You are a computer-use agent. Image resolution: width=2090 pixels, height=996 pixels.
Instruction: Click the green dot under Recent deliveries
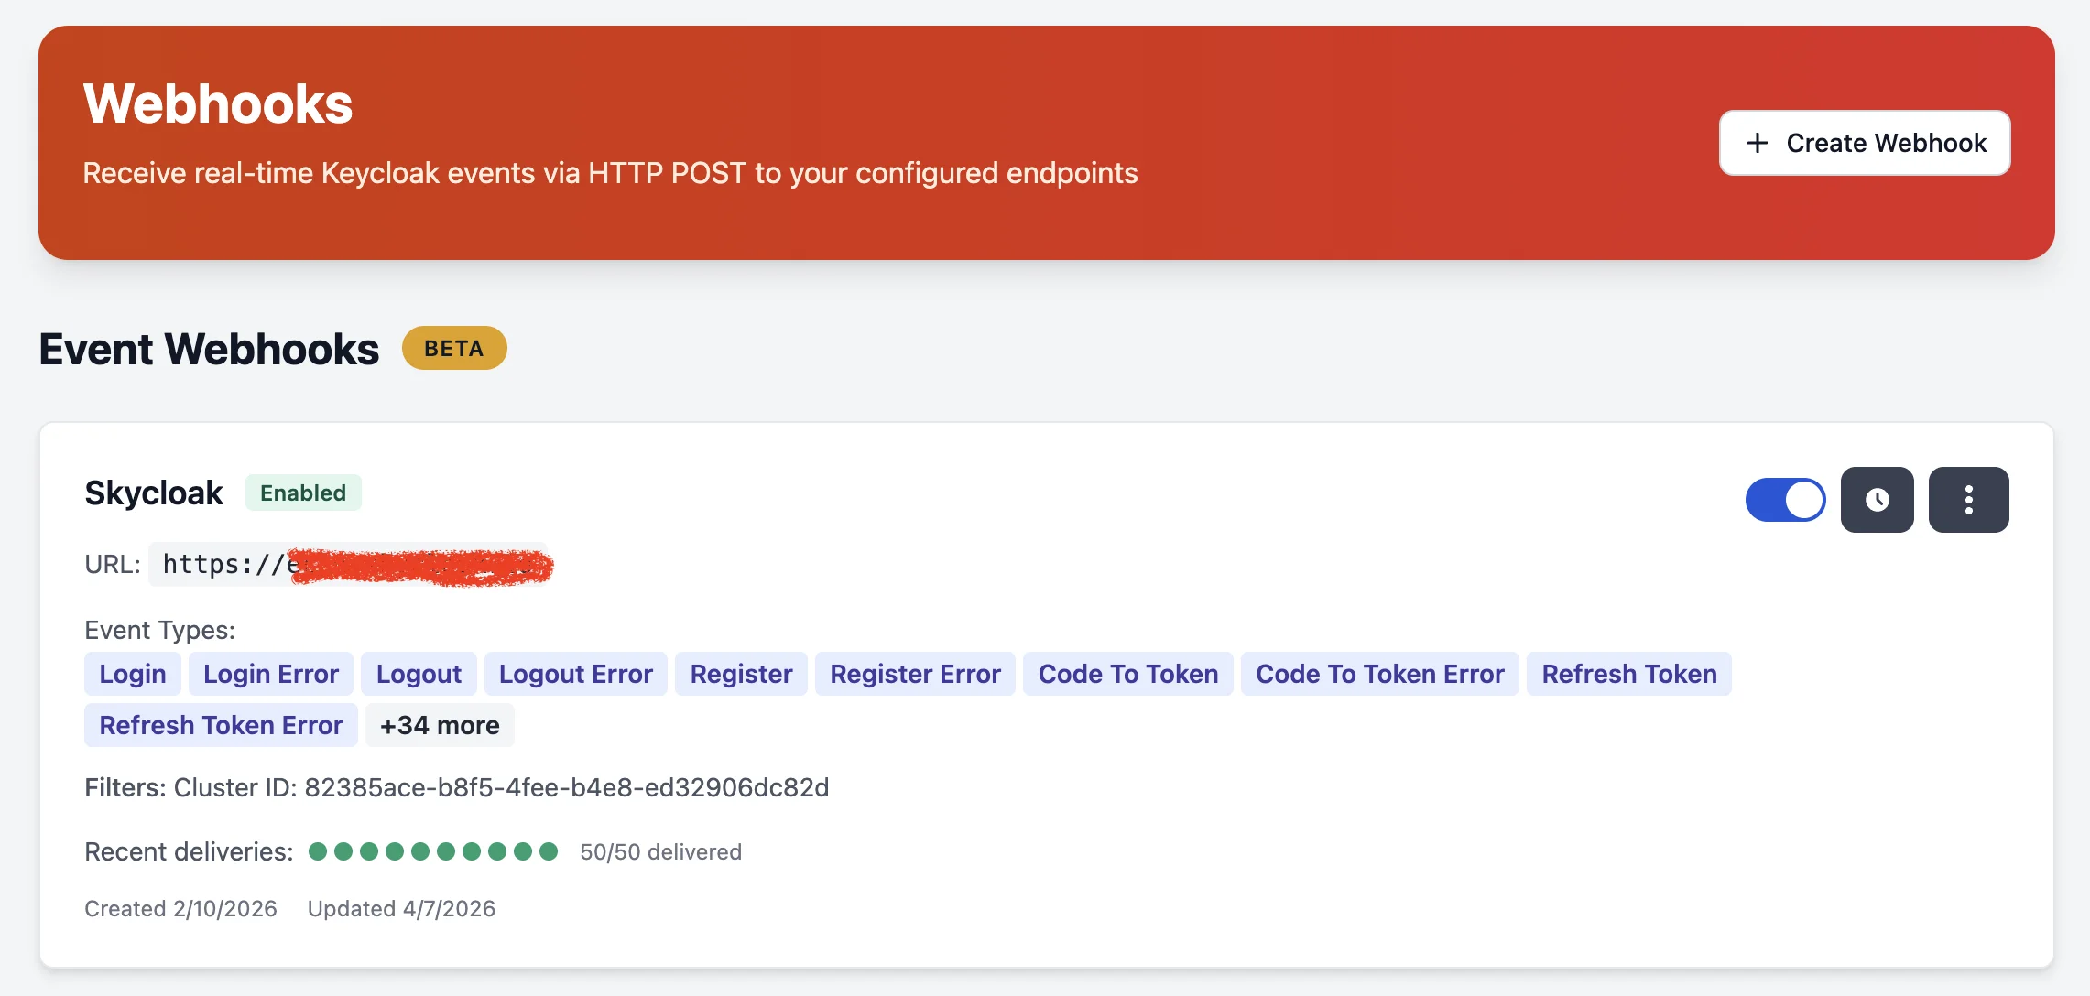(x=430, y=851)
